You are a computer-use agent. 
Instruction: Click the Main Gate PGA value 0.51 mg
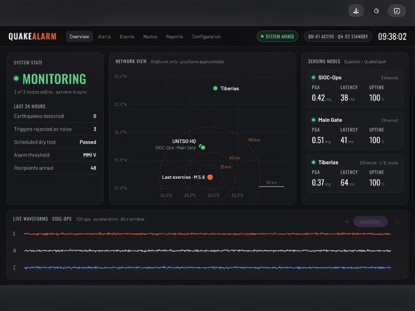pyautogui.click(x=321, y=140)
